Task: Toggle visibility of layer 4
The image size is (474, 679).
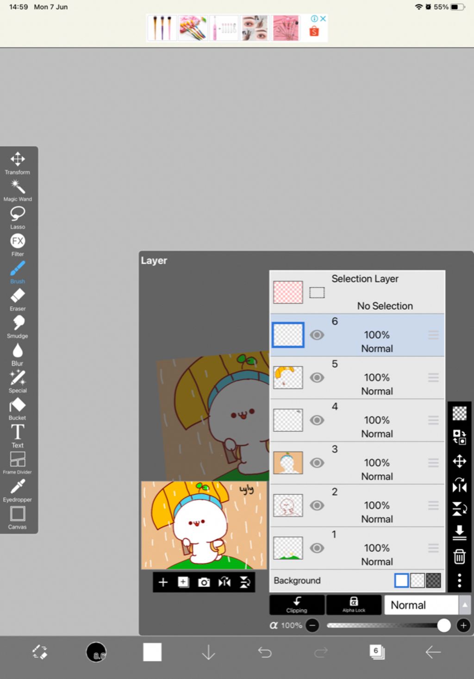Action: coord(317,420)
